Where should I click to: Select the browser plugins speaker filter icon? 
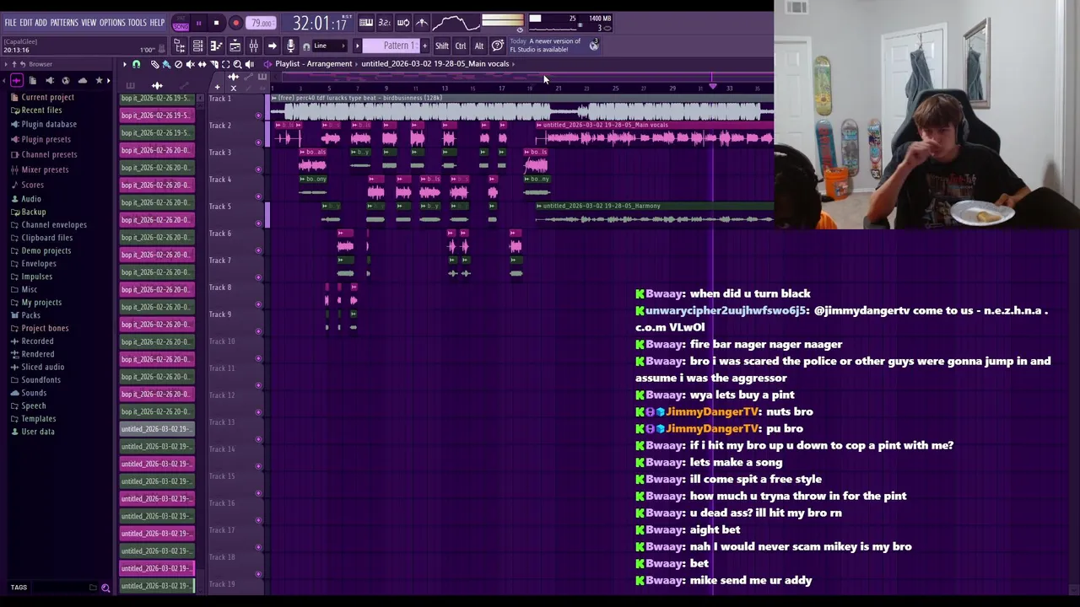tap(50, 80)
